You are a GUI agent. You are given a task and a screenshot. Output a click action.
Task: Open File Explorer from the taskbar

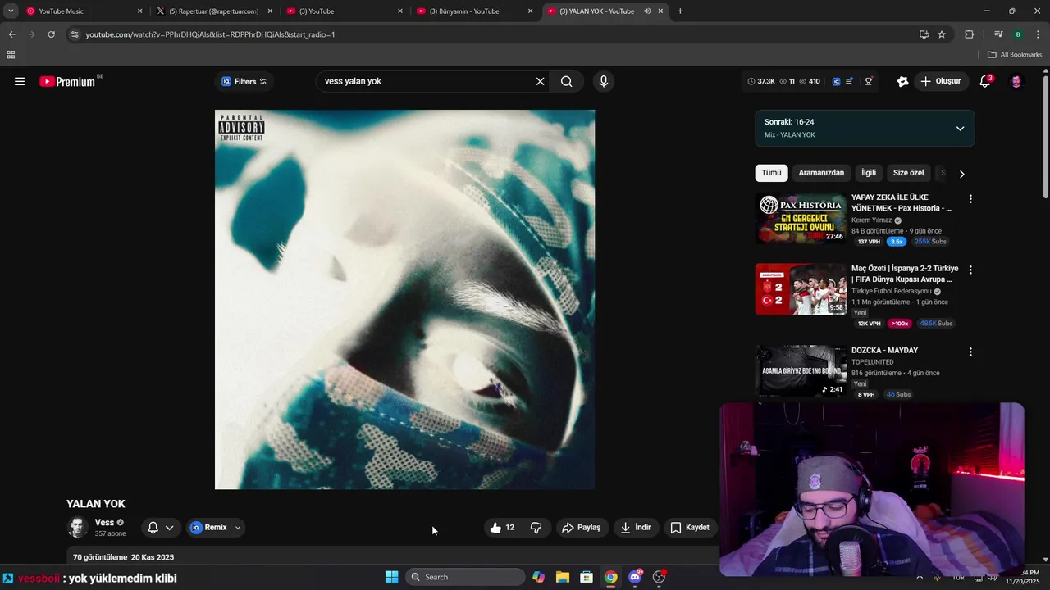click(563, 577)
